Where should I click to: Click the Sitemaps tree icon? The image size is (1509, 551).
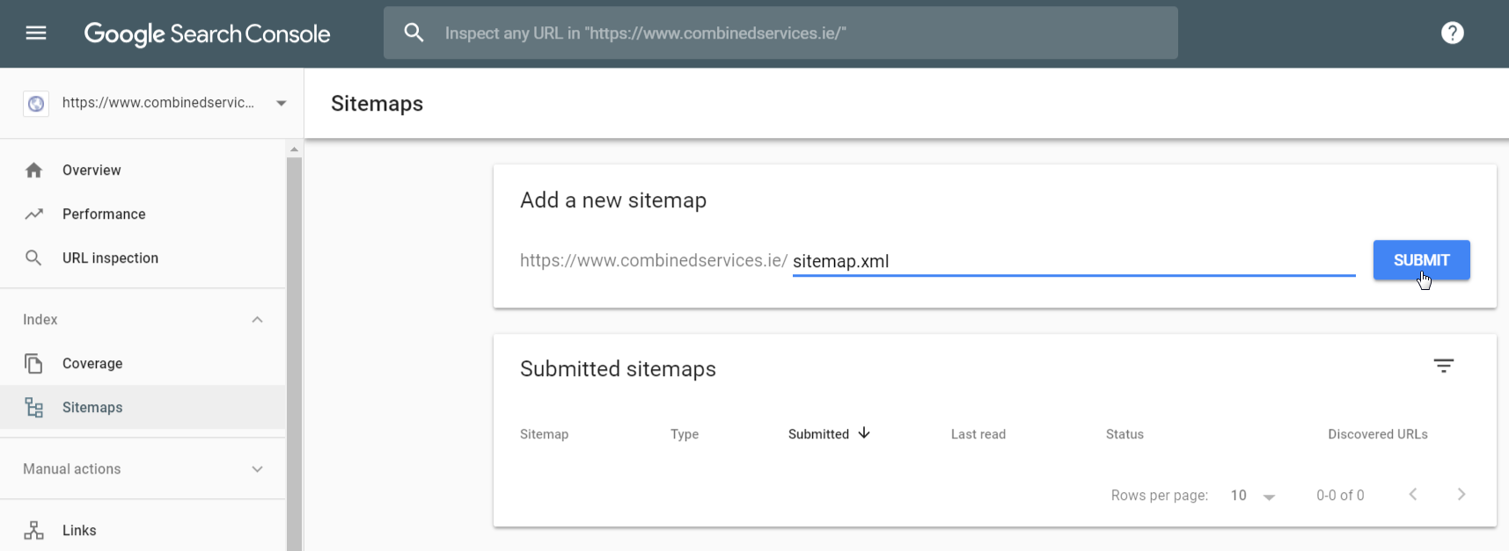tap(34, 408)
